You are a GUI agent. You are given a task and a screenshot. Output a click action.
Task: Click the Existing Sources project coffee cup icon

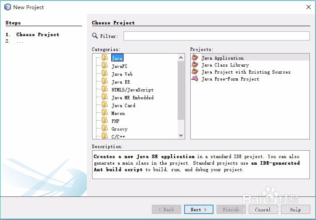(x=195, y=71)
